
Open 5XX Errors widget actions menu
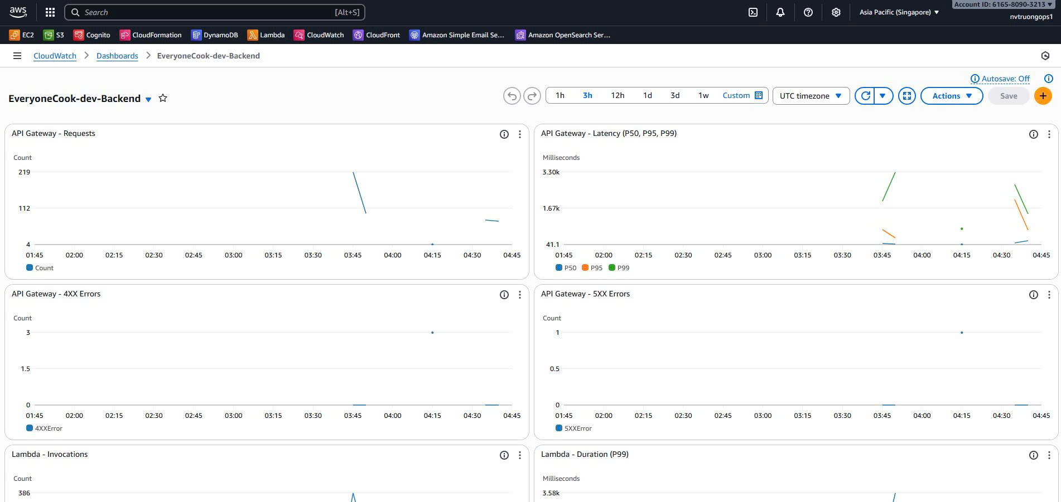[x=1049, y=295]
